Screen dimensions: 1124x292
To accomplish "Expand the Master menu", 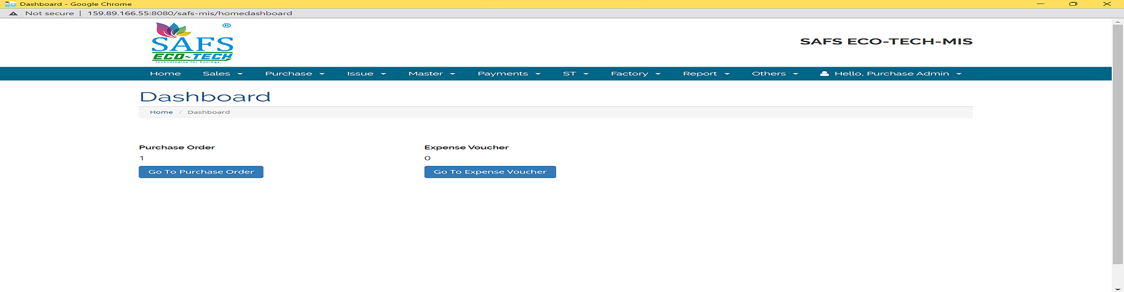I will (x=431, y=74).
